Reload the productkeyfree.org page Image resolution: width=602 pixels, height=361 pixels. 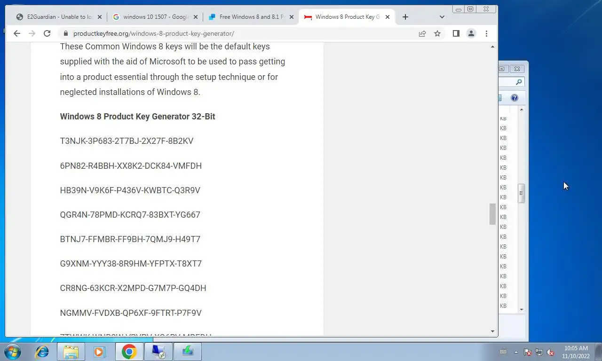pos(47,33)
